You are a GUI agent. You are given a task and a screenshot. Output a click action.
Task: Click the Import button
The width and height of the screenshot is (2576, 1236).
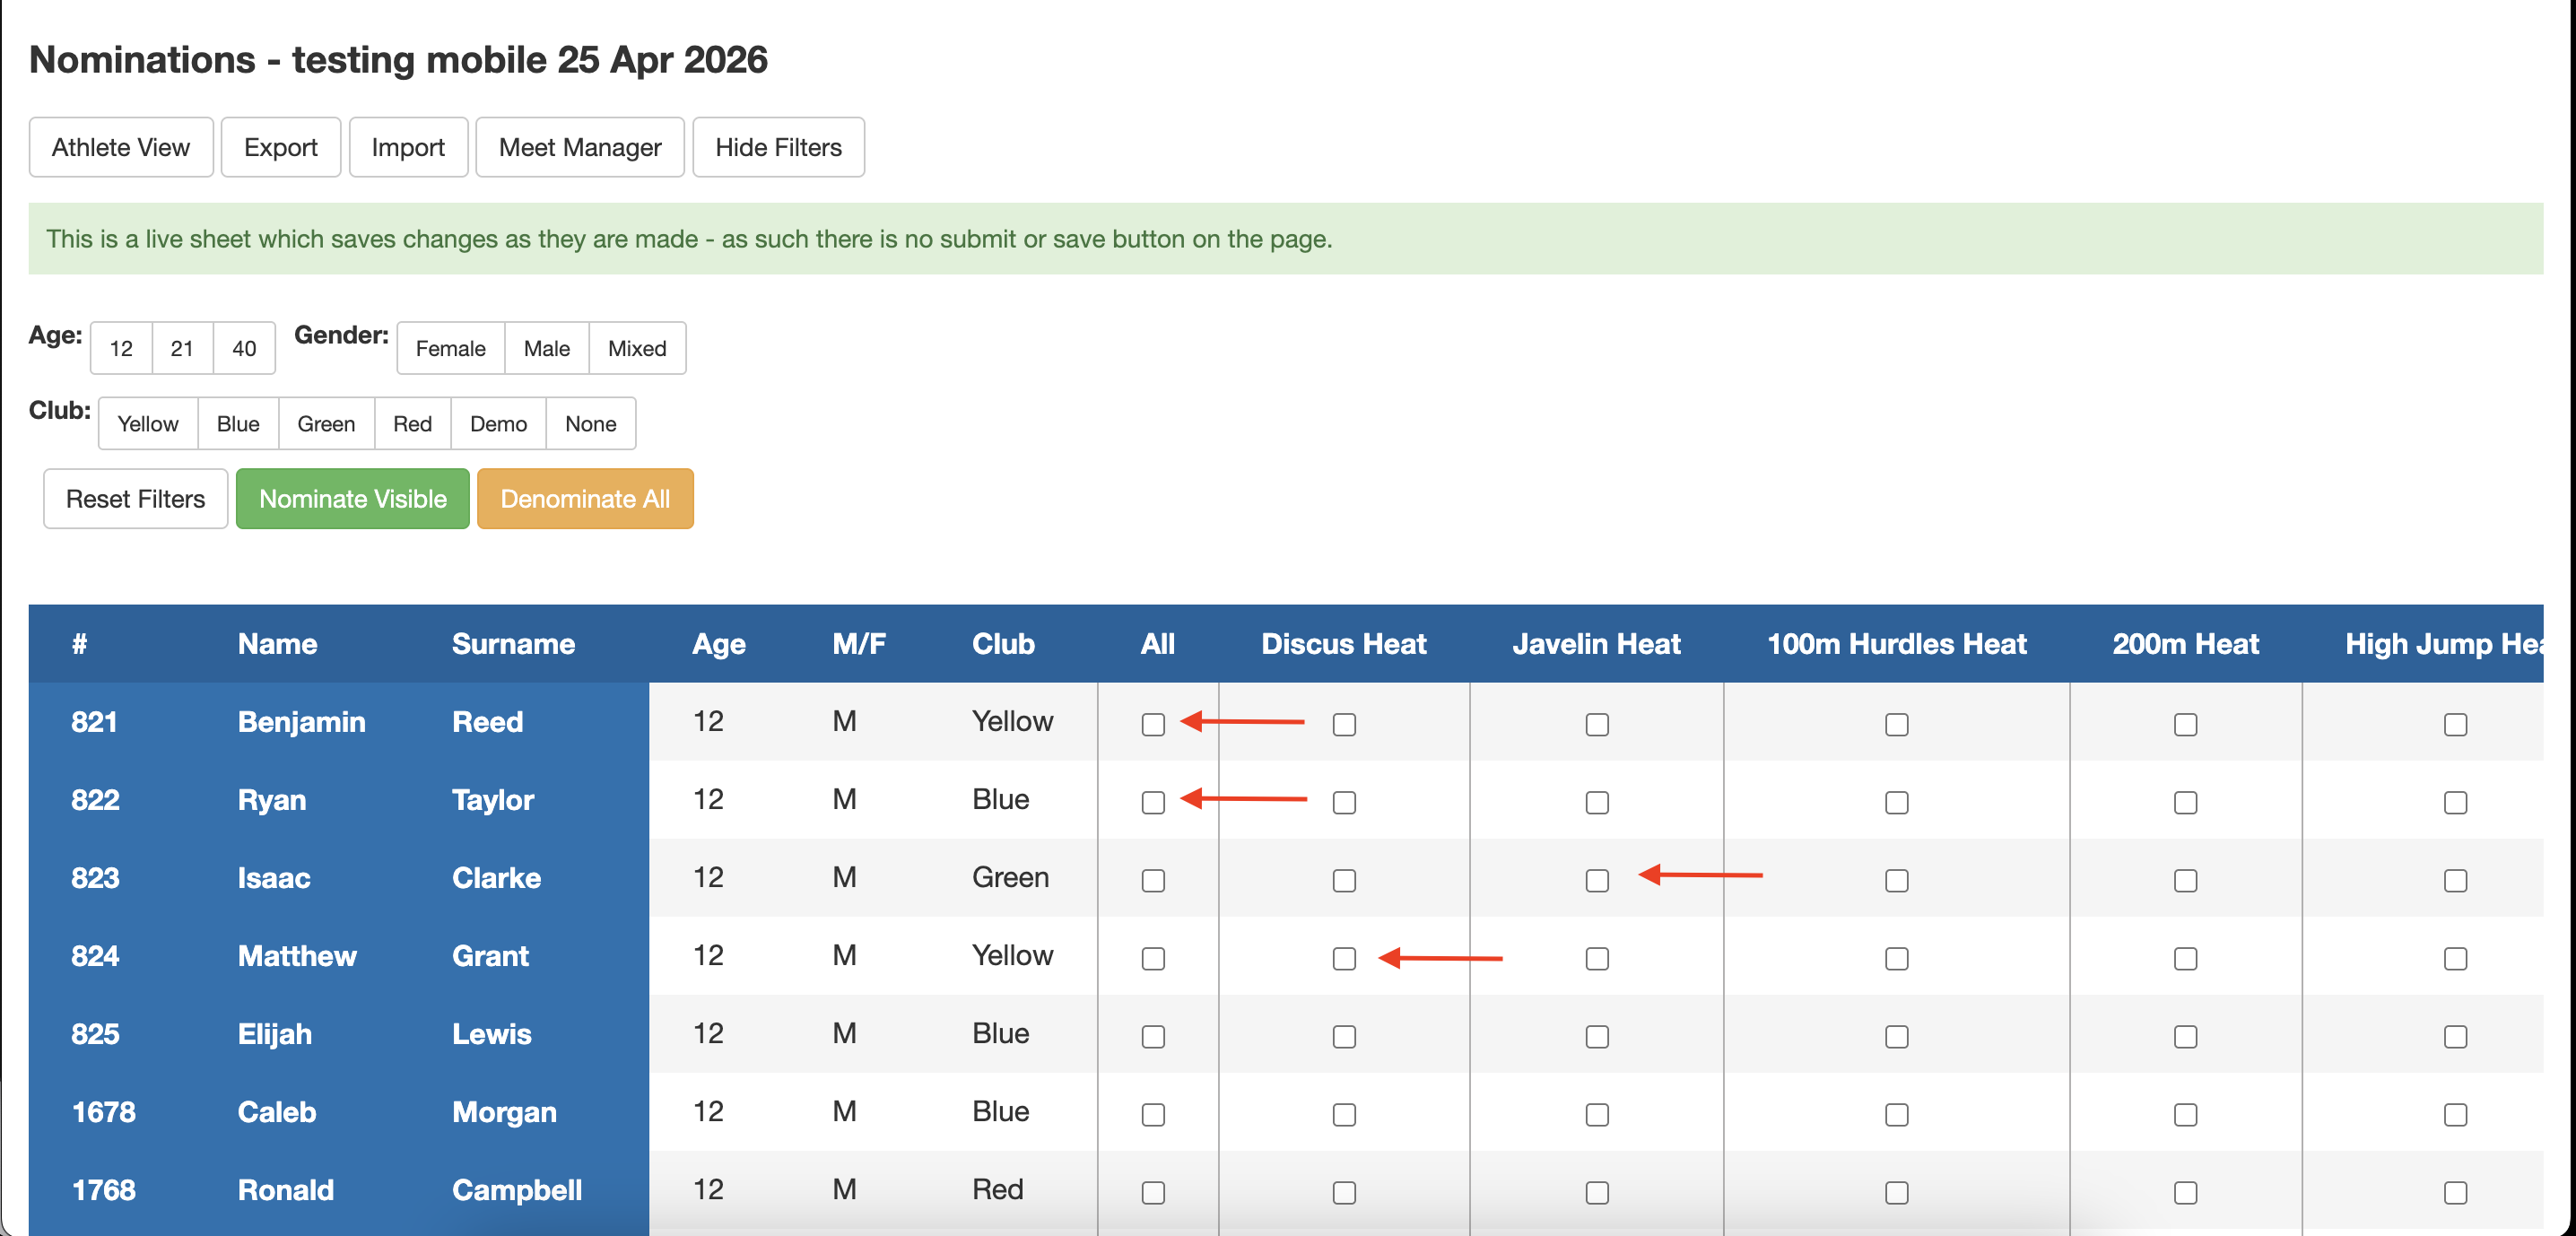[x=408, y=147]
